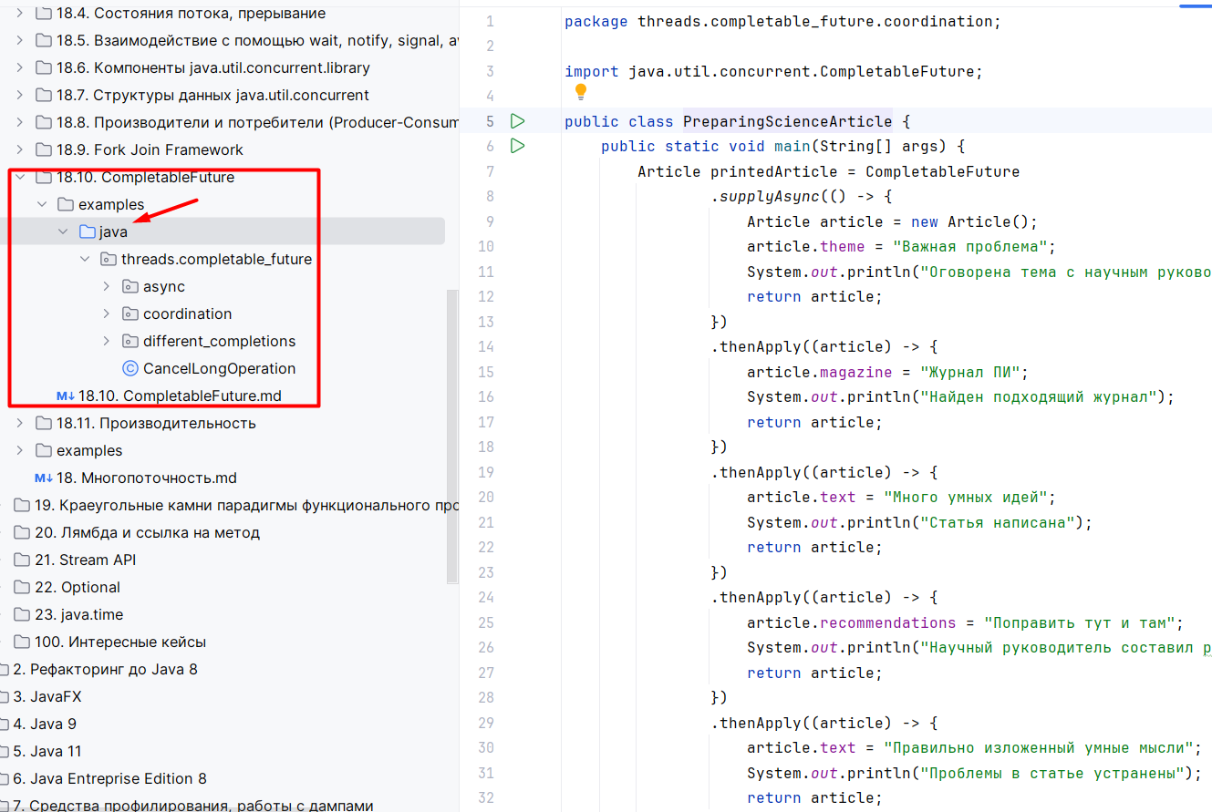This screenshot has height=812, width=1212.
Task: Expand the 18.11. Производительность folder
Action: pyautogui.click(x=19, y=423)
